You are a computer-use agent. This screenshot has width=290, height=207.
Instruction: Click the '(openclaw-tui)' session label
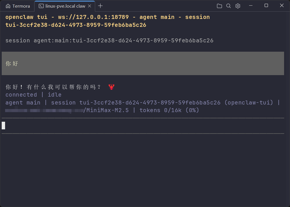point(249,102)
